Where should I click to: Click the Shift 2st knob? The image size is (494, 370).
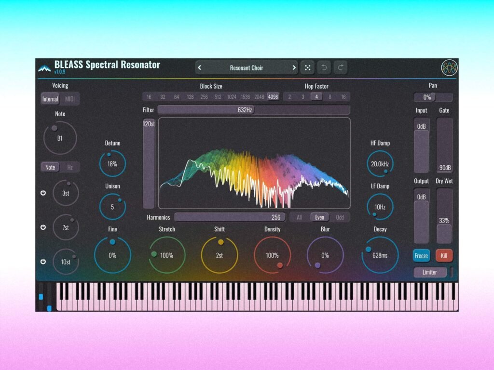coord(220,255)
